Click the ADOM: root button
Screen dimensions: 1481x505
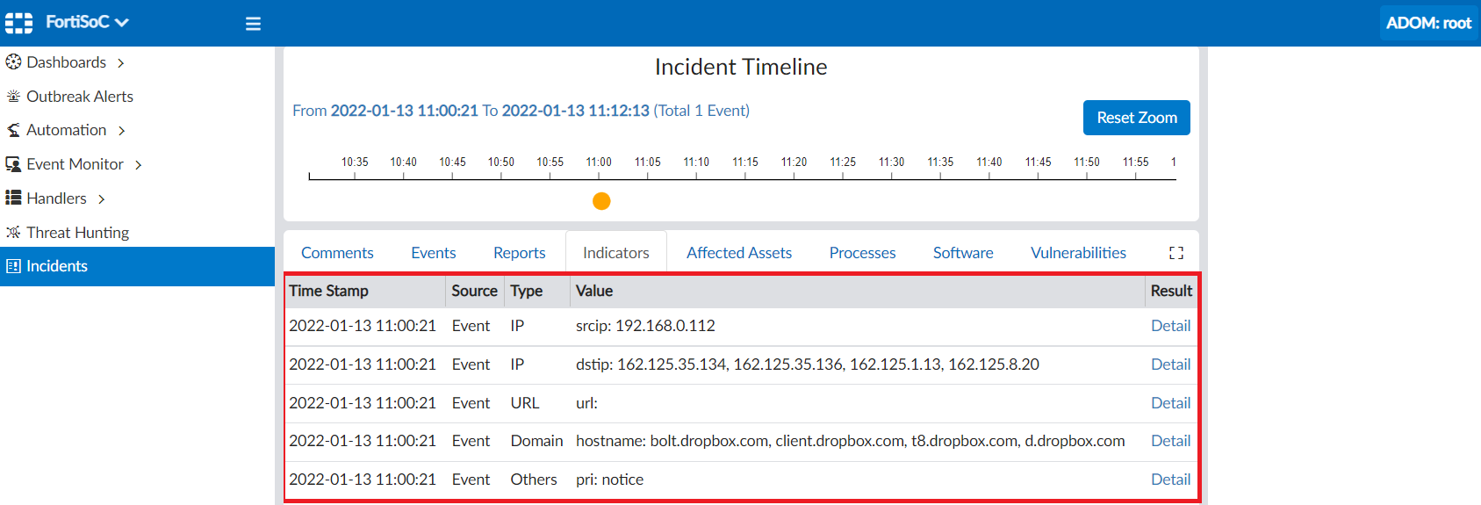(1428, 23)
